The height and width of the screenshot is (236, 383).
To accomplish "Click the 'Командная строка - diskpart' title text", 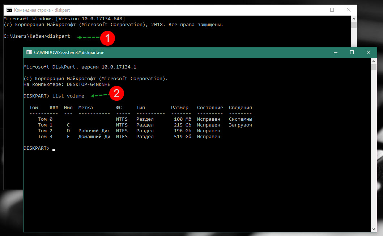I will (x=42, y=10).
